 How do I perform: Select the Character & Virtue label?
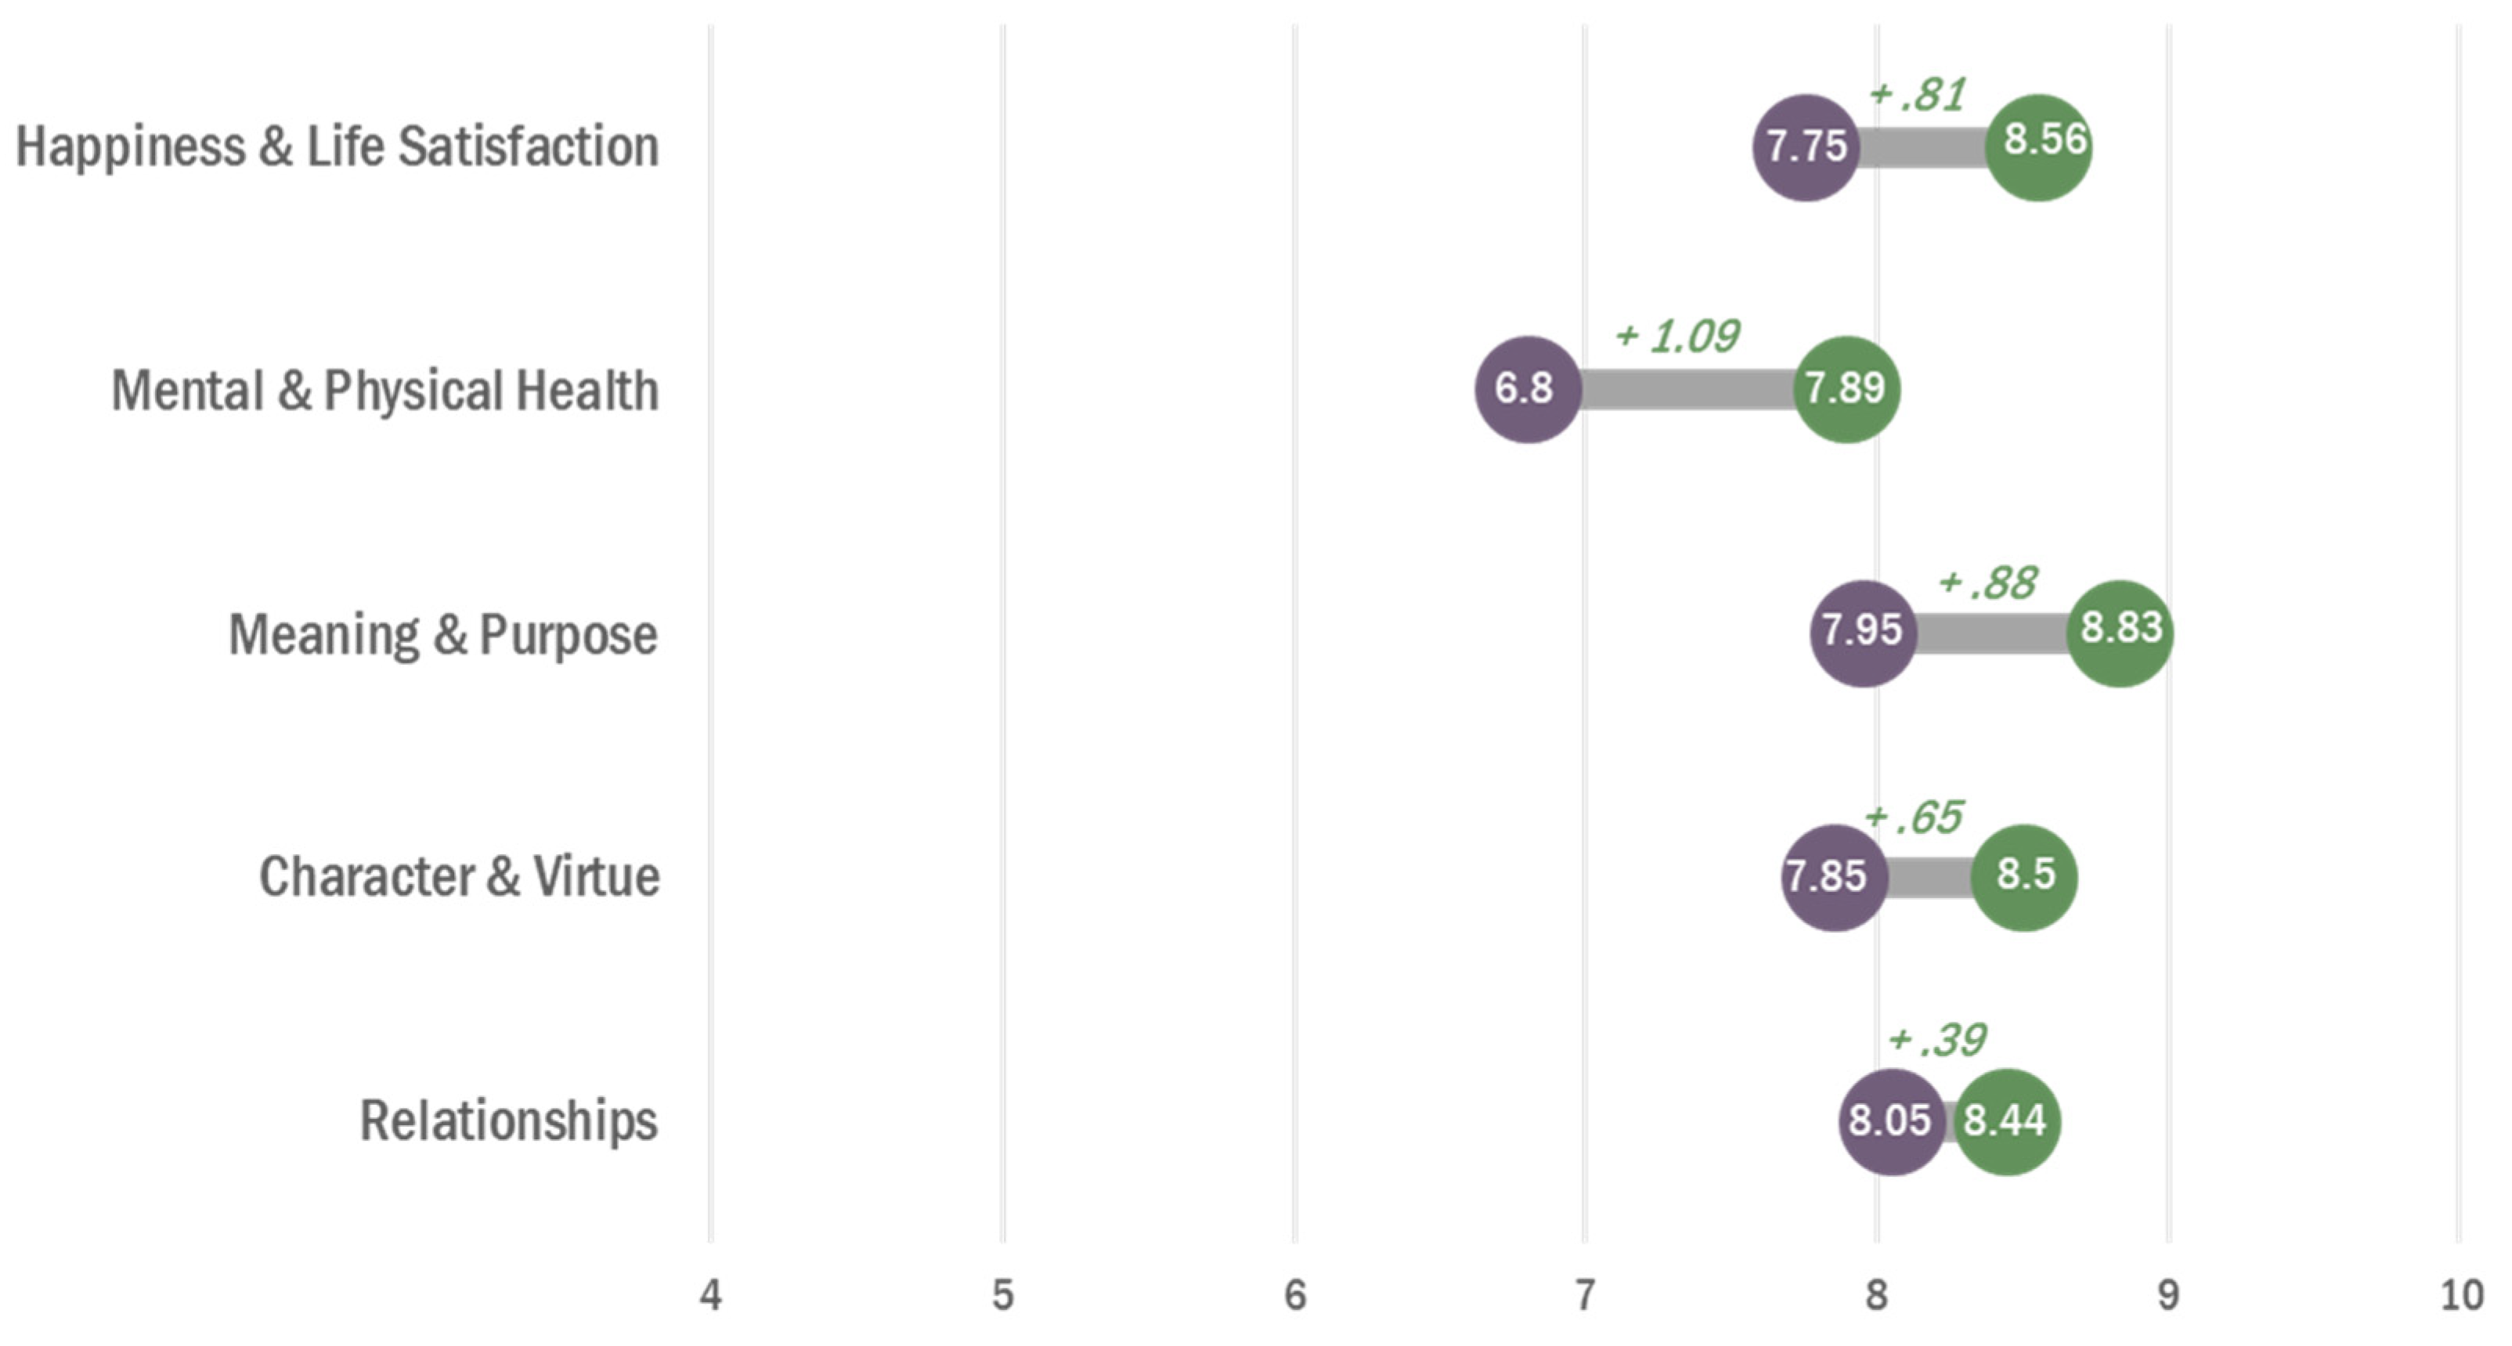[x=460, y=877]
